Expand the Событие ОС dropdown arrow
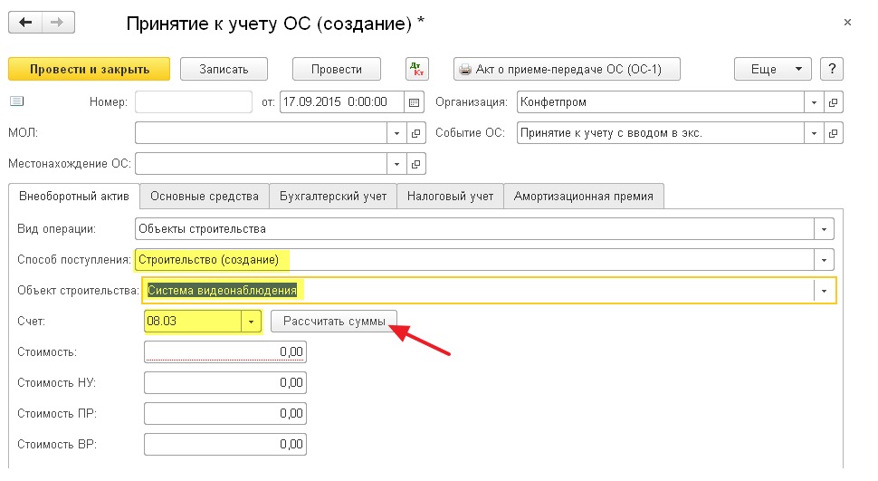Image resolution: width=878 pixels, height=481 pixels. coord(814,133)
